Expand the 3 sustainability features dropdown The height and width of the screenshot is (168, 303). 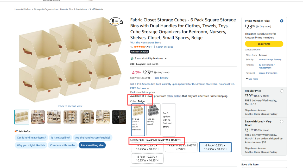166,59
